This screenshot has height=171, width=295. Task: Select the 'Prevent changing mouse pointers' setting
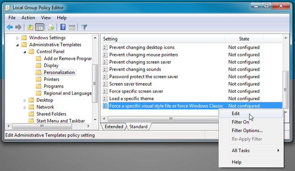pos(143,54)
